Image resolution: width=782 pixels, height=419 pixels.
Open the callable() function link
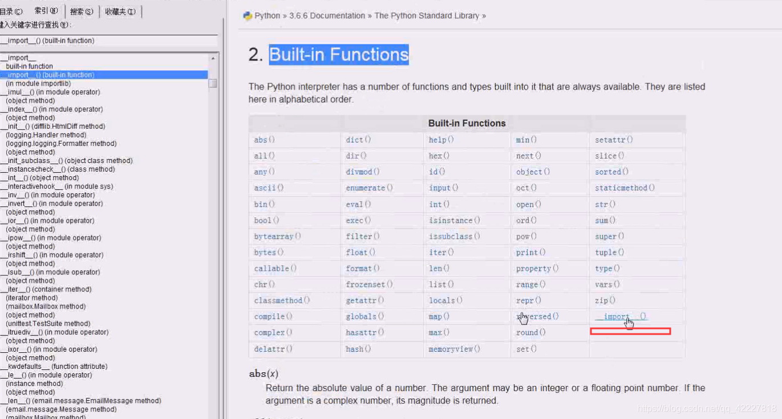click(275, 269)
